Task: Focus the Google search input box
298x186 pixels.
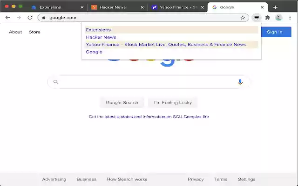Action: [x=148, y=82]
